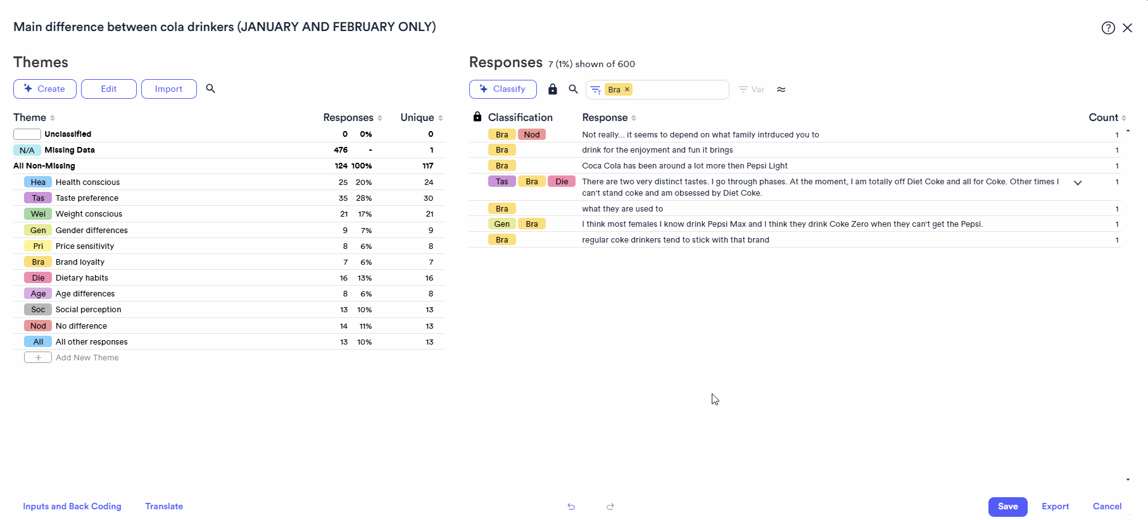Save the classification changes
The width and height of the screenshot is (1148, 520).
[1007, 507]
